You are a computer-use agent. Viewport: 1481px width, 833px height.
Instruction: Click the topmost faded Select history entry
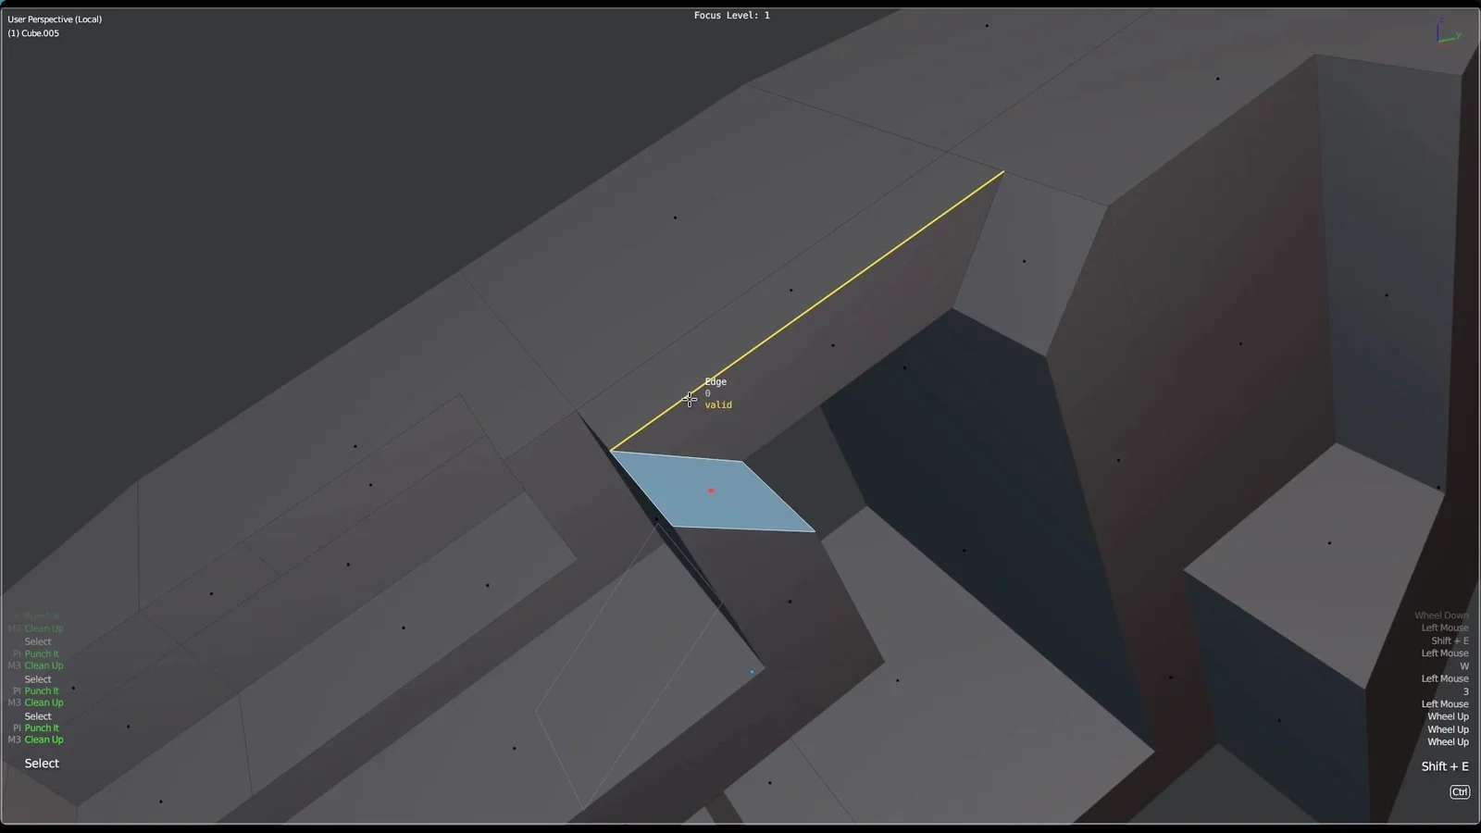click(x=38, y=640)
